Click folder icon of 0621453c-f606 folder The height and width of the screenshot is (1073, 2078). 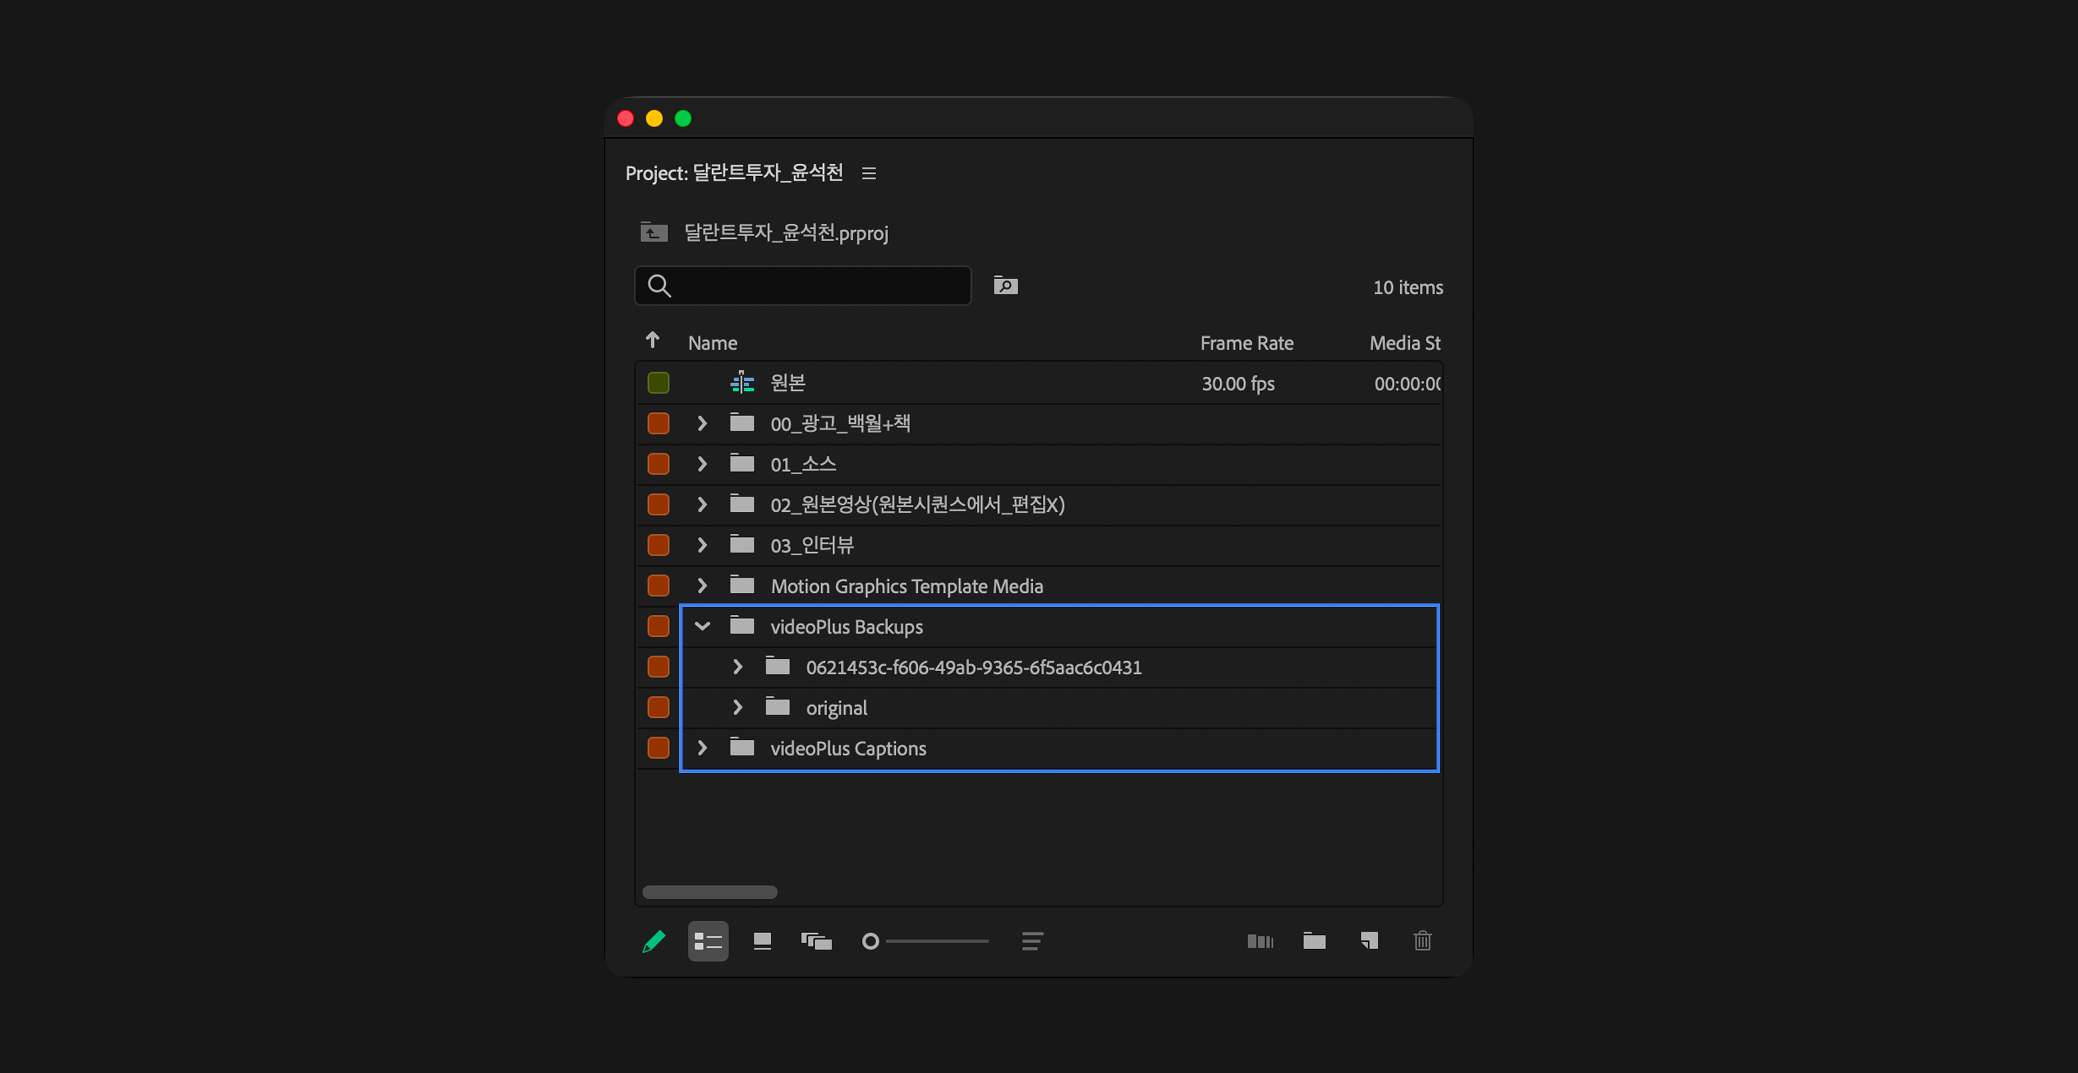pos(778,666)
